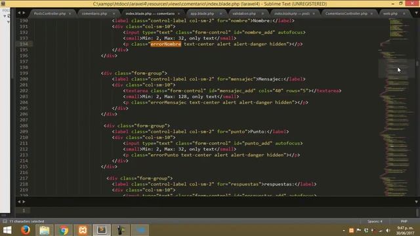Click the minimap code overview
Viewport: 420px width, 236px height.
[x=396, y=107]
